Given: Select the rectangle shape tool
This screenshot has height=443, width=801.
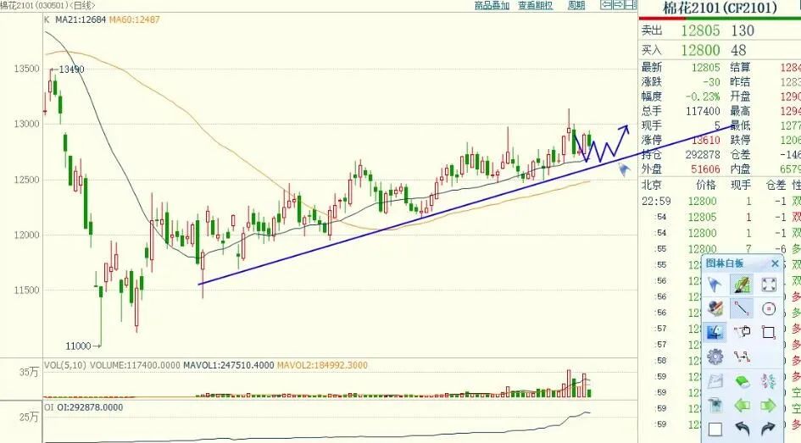Looking at the screenshot, I should coord(769,332).
